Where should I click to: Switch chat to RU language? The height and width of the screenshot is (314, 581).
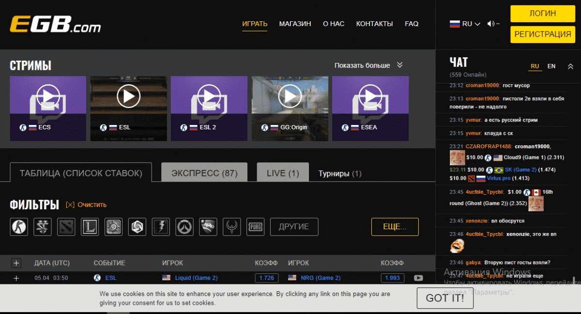coord(535,66)
